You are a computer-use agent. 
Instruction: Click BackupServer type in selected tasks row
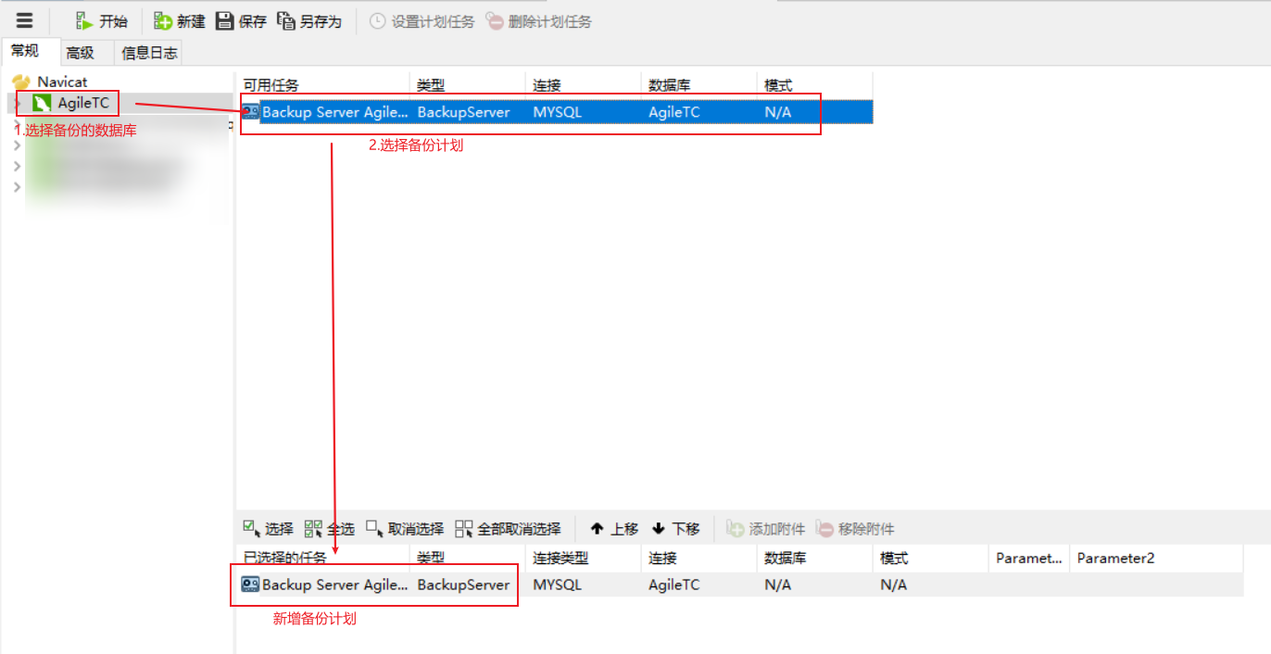pos(463,585)
